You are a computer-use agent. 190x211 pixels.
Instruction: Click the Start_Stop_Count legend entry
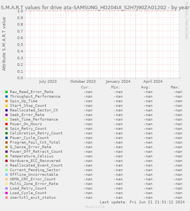28,106
